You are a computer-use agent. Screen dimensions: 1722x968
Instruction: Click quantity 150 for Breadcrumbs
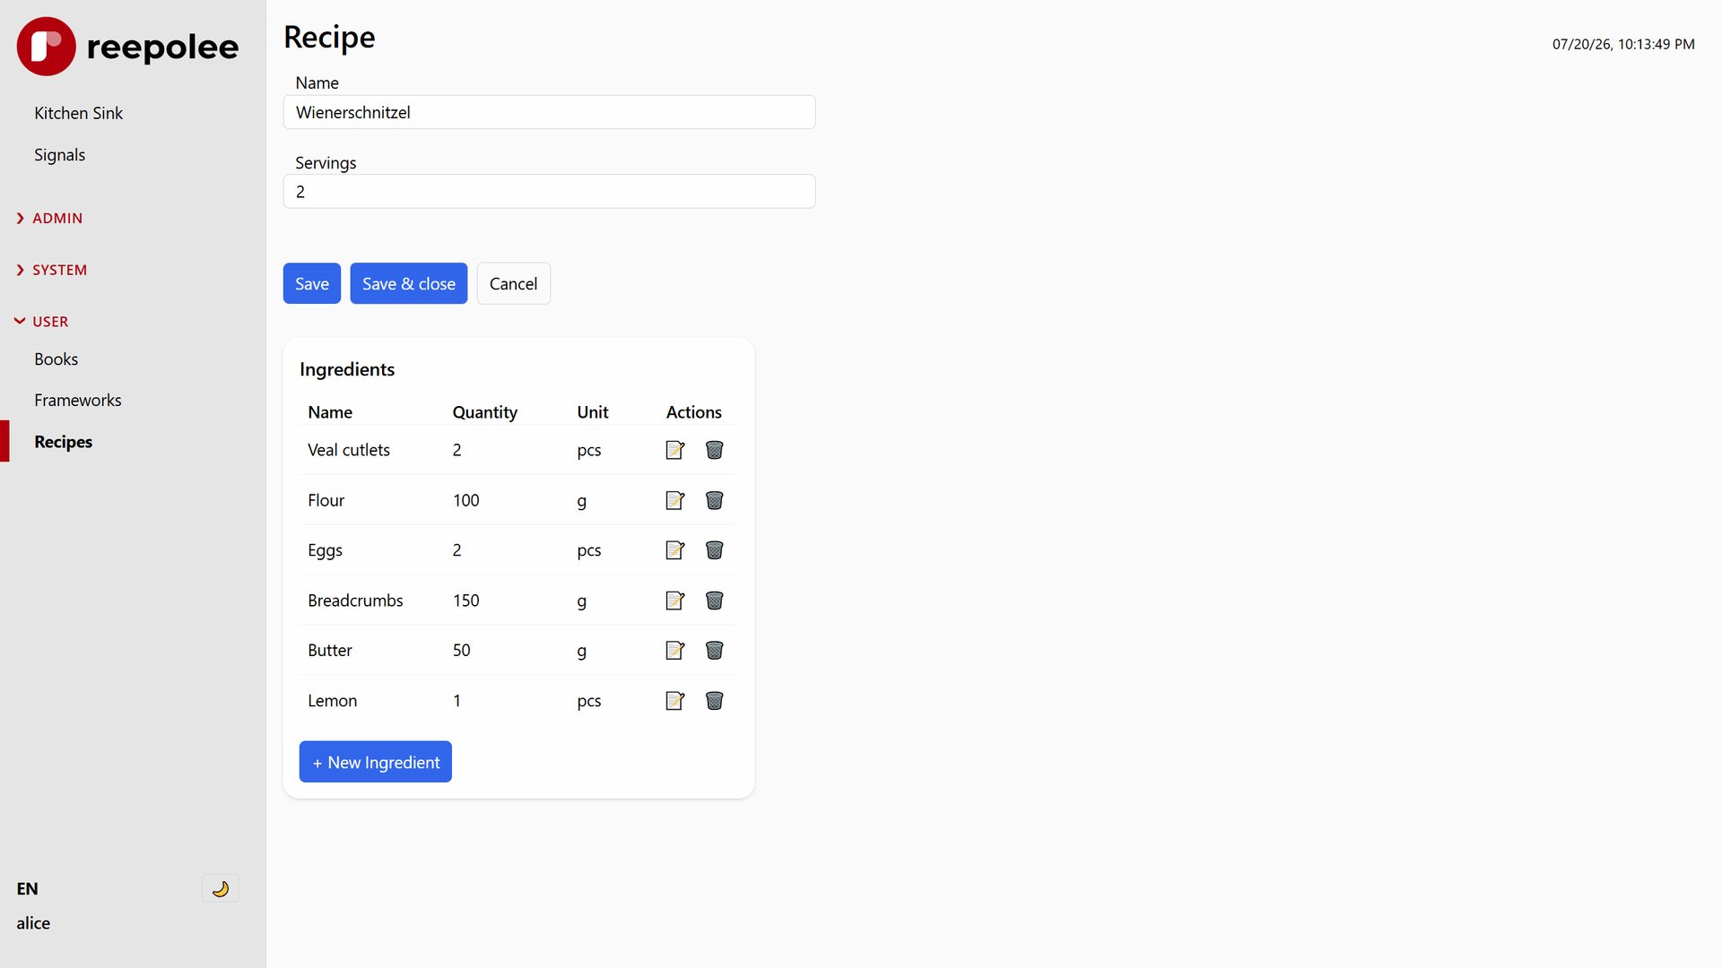click(466, 601)
